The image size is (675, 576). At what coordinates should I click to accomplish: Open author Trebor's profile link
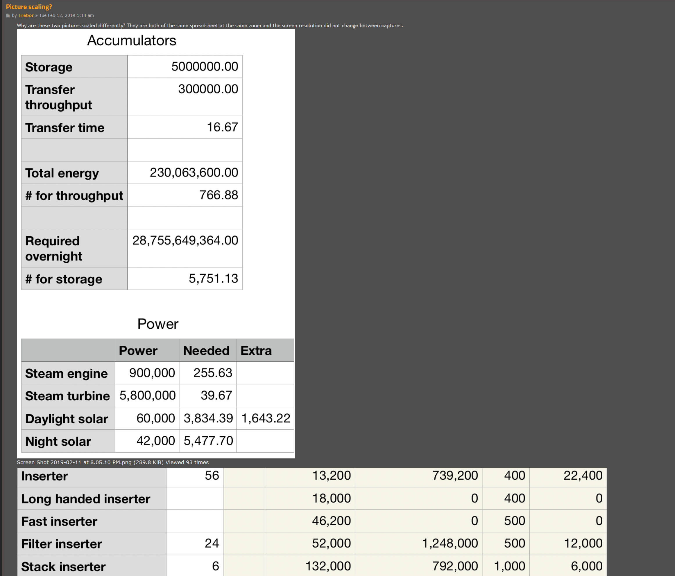pyautogui.click(x=26, y=15)
